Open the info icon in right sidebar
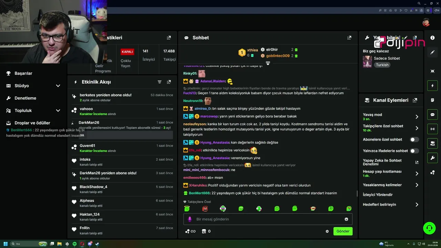The image size is (441, 248). [x=432, y=38]
